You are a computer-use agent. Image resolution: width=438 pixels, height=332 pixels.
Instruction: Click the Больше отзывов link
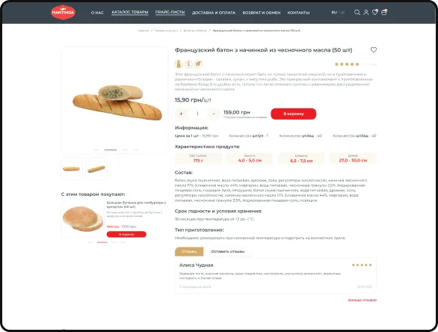363,300
